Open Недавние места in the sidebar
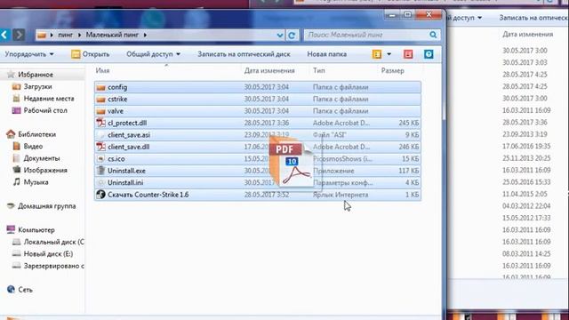 [49, 99]
